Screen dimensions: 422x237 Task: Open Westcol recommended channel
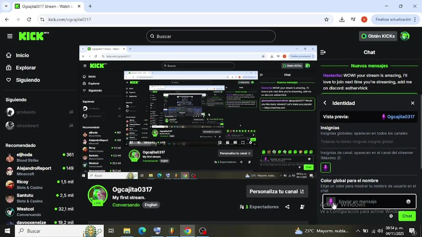point(39,211)
